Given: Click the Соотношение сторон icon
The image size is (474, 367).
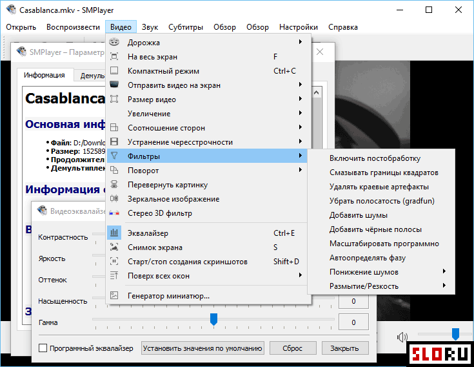Looking at the screenshot, I should coord(114,127).
